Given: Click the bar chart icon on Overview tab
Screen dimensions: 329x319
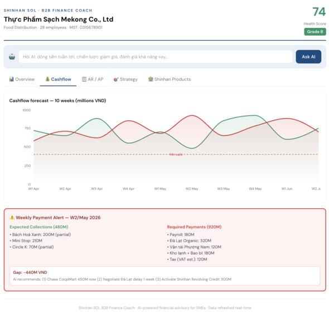Looking at the screenshot, I should [11, 79].
